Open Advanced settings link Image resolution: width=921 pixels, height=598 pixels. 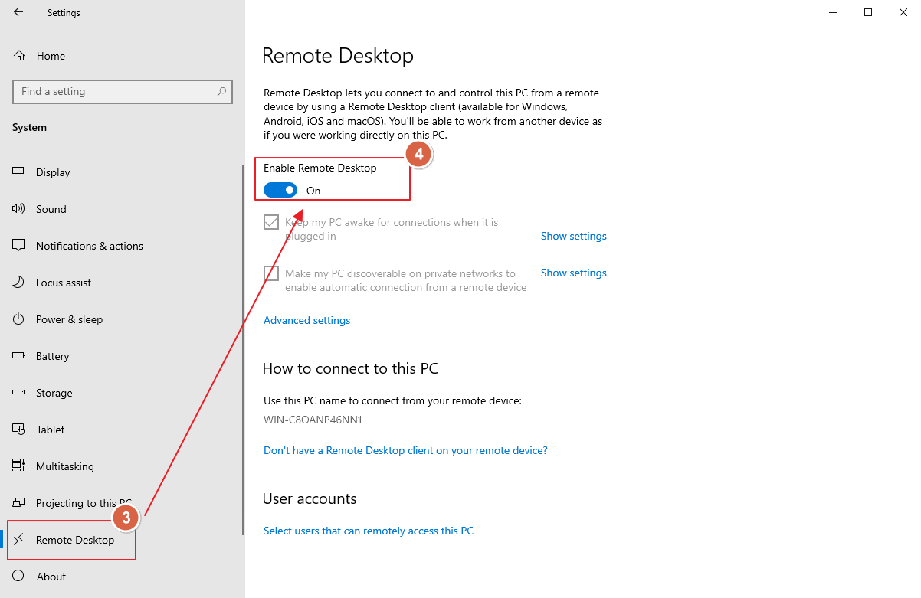coord(306,320)
